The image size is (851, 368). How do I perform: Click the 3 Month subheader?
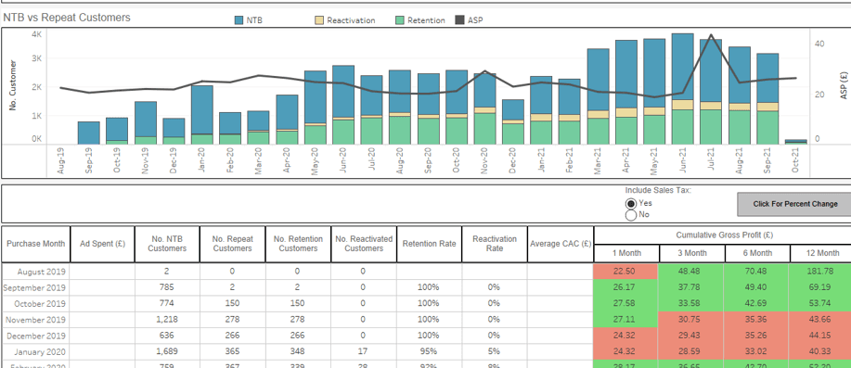point(692,253)
